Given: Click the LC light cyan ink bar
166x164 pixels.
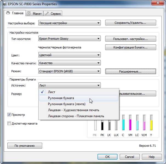Looking at the screenshot, I should pos(137,122).
